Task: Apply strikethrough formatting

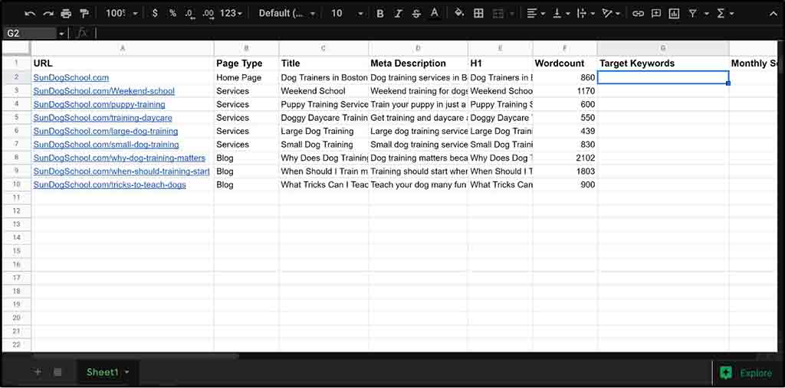Action: tap(416, 13)
